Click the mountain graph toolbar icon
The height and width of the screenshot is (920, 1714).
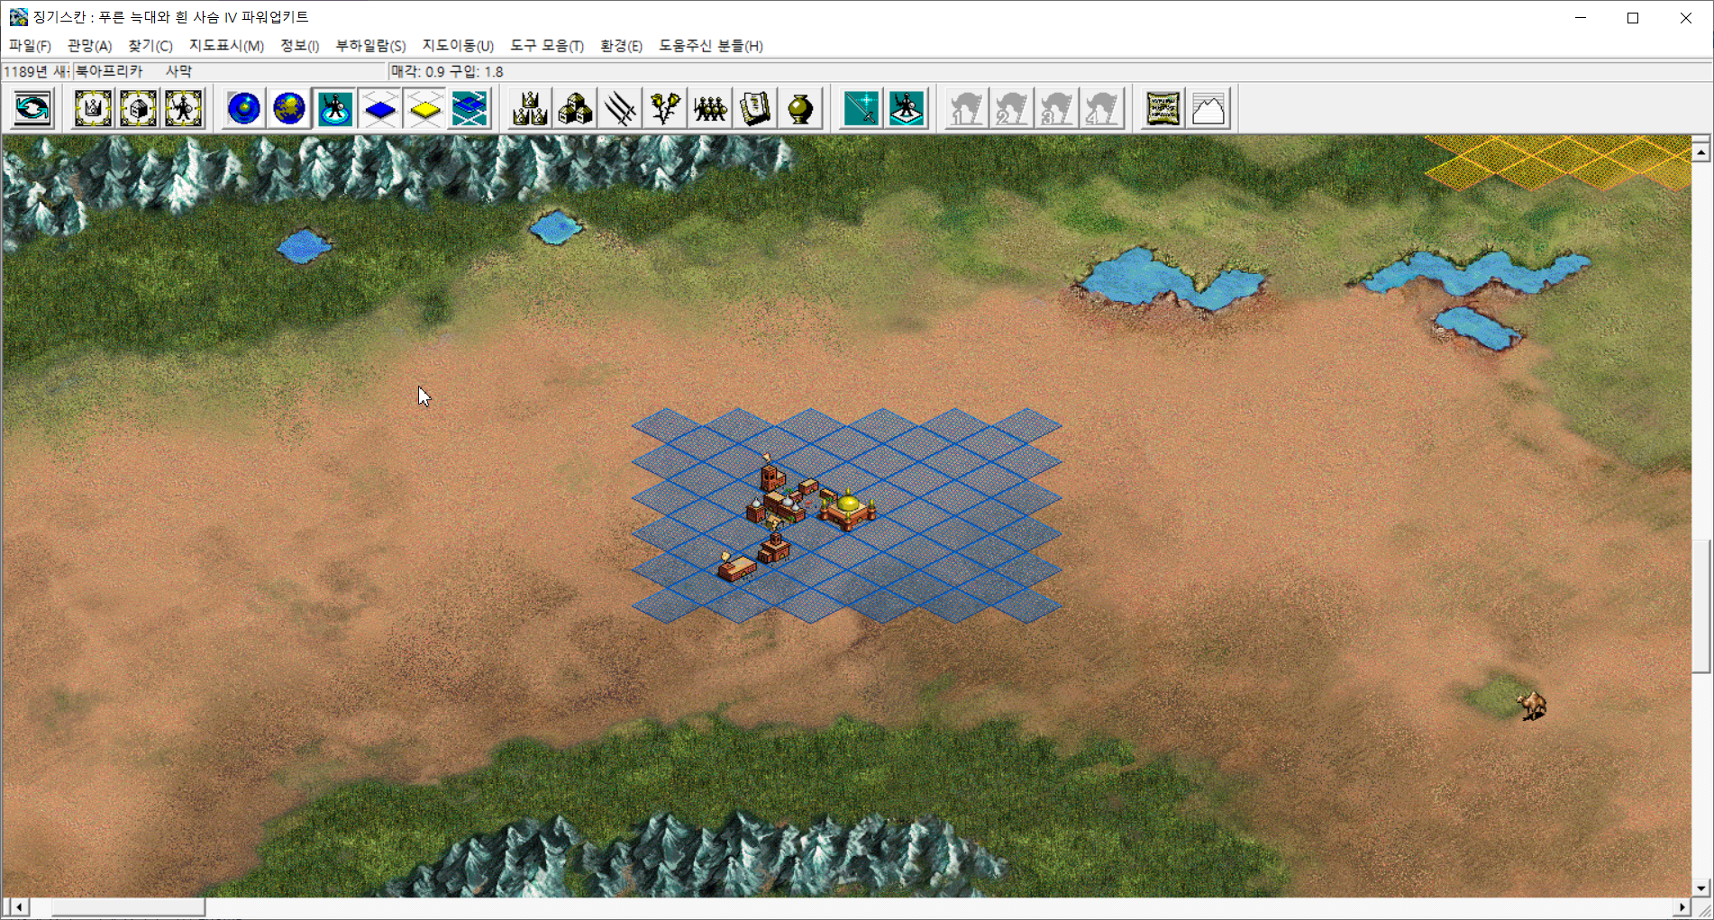point(1208,109)
